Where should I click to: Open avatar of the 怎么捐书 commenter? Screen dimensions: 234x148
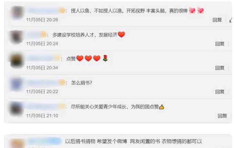coord(17,84)
